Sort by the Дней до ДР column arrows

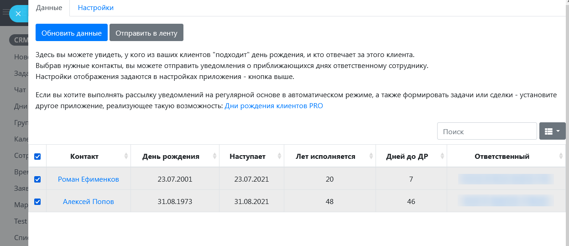click(x=442, y=157)
